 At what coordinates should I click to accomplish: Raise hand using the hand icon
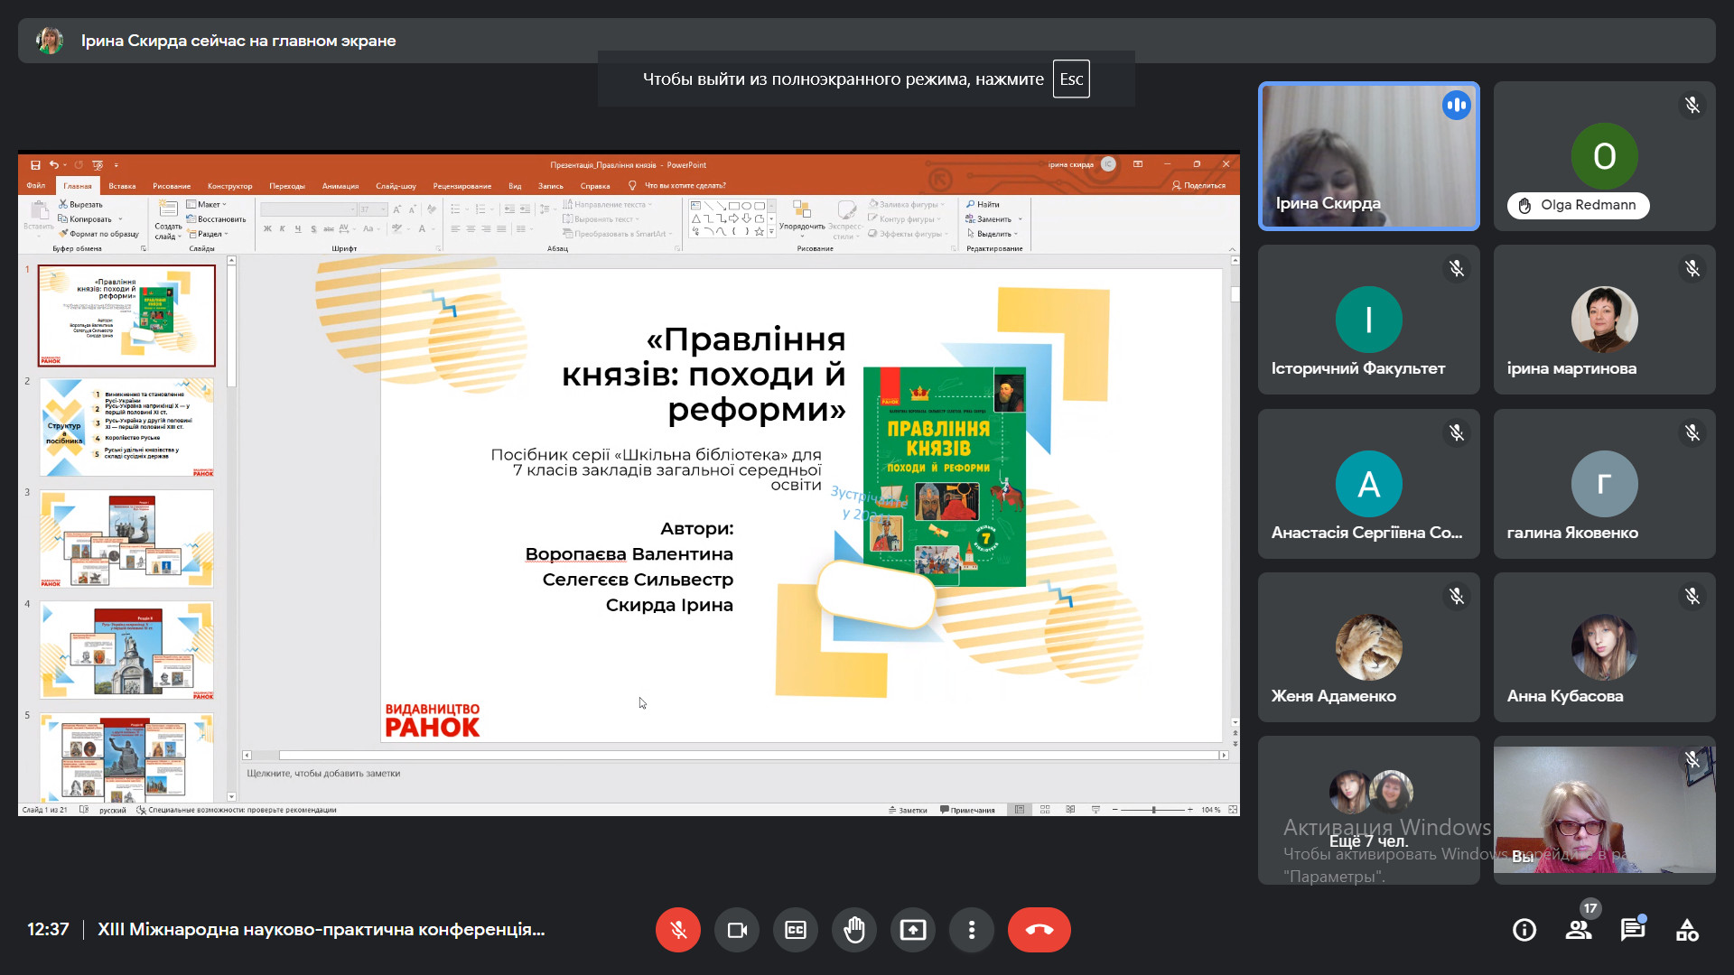coord(854,930)
